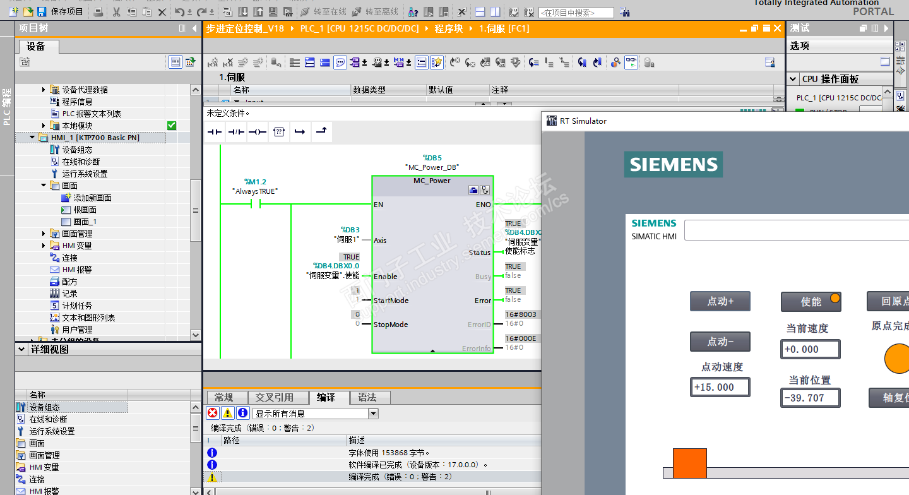
Task: Toggle the free comments speech-bubble button
Action: click(x=340, y=62)
